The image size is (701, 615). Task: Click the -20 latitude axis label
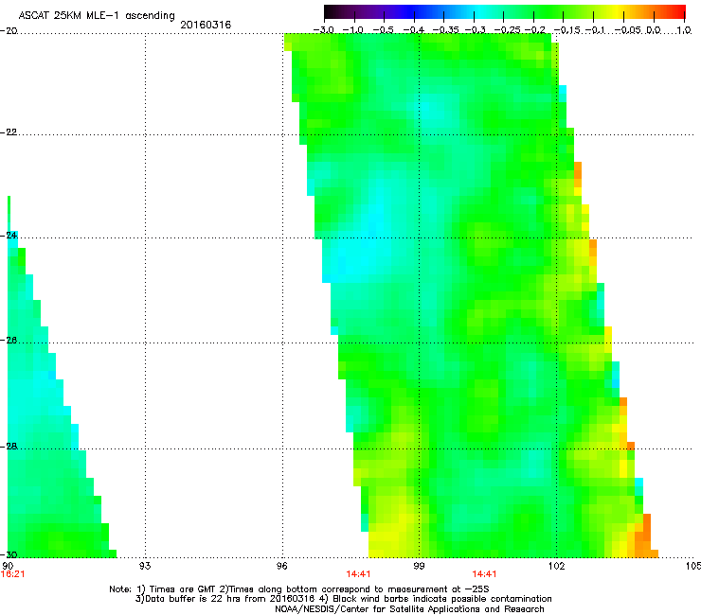[x=9, y=30]
